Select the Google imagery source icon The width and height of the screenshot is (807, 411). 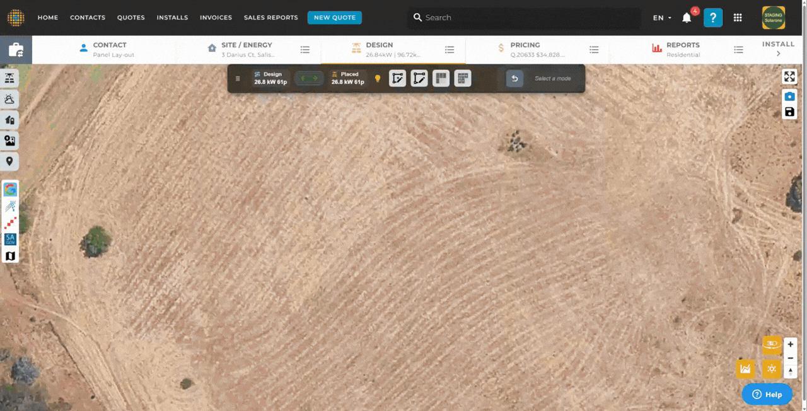tap(10, 189)
